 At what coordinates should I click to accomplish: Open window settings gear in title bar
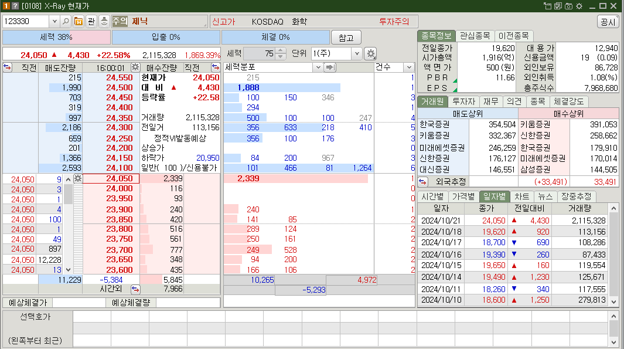tap(579, 6)
